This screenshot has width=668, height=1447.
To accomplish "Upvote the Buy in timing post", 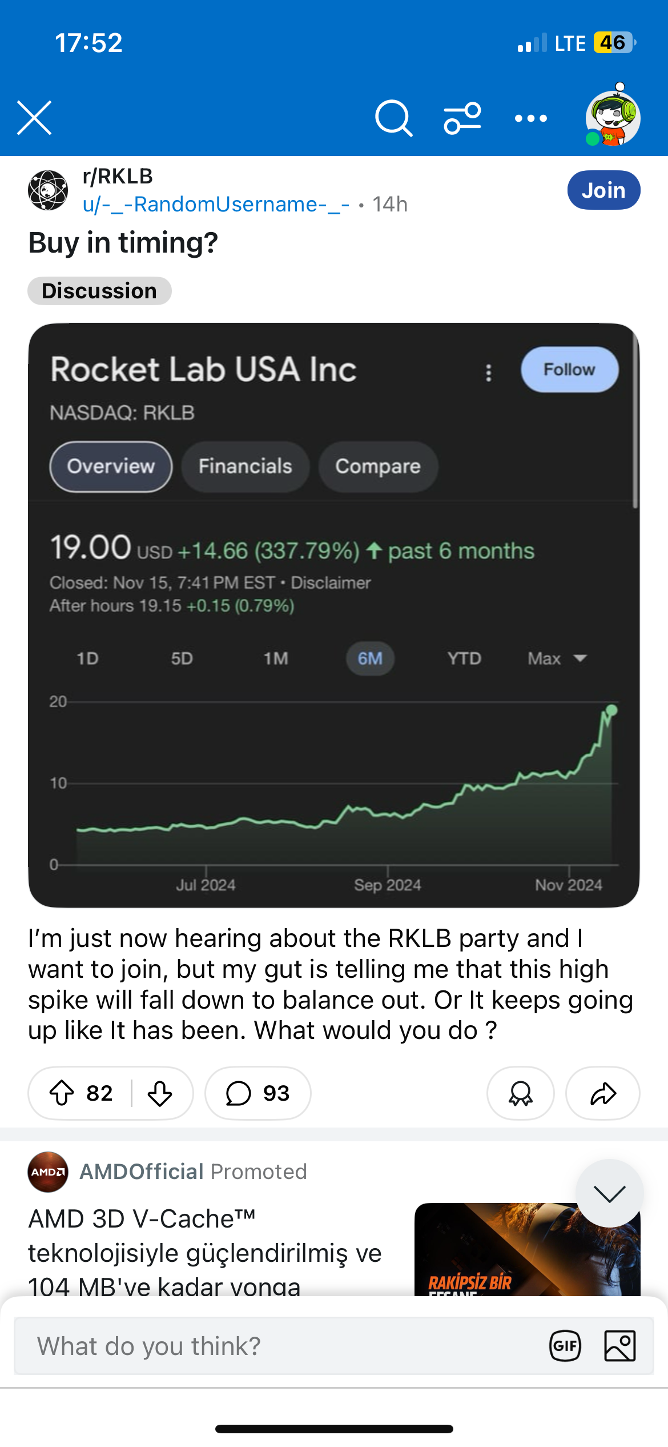I will point(62,1093).
